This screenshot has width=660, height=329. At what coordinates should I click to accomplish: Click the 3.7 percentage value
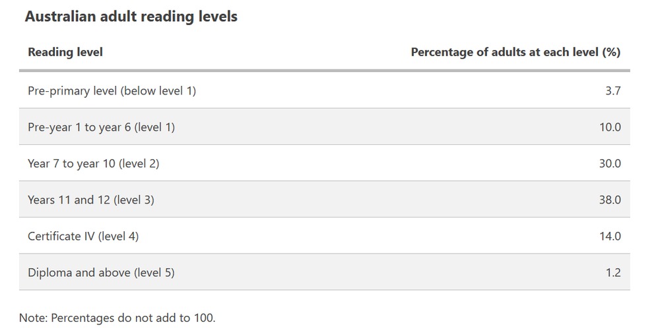tap(612, 91)
